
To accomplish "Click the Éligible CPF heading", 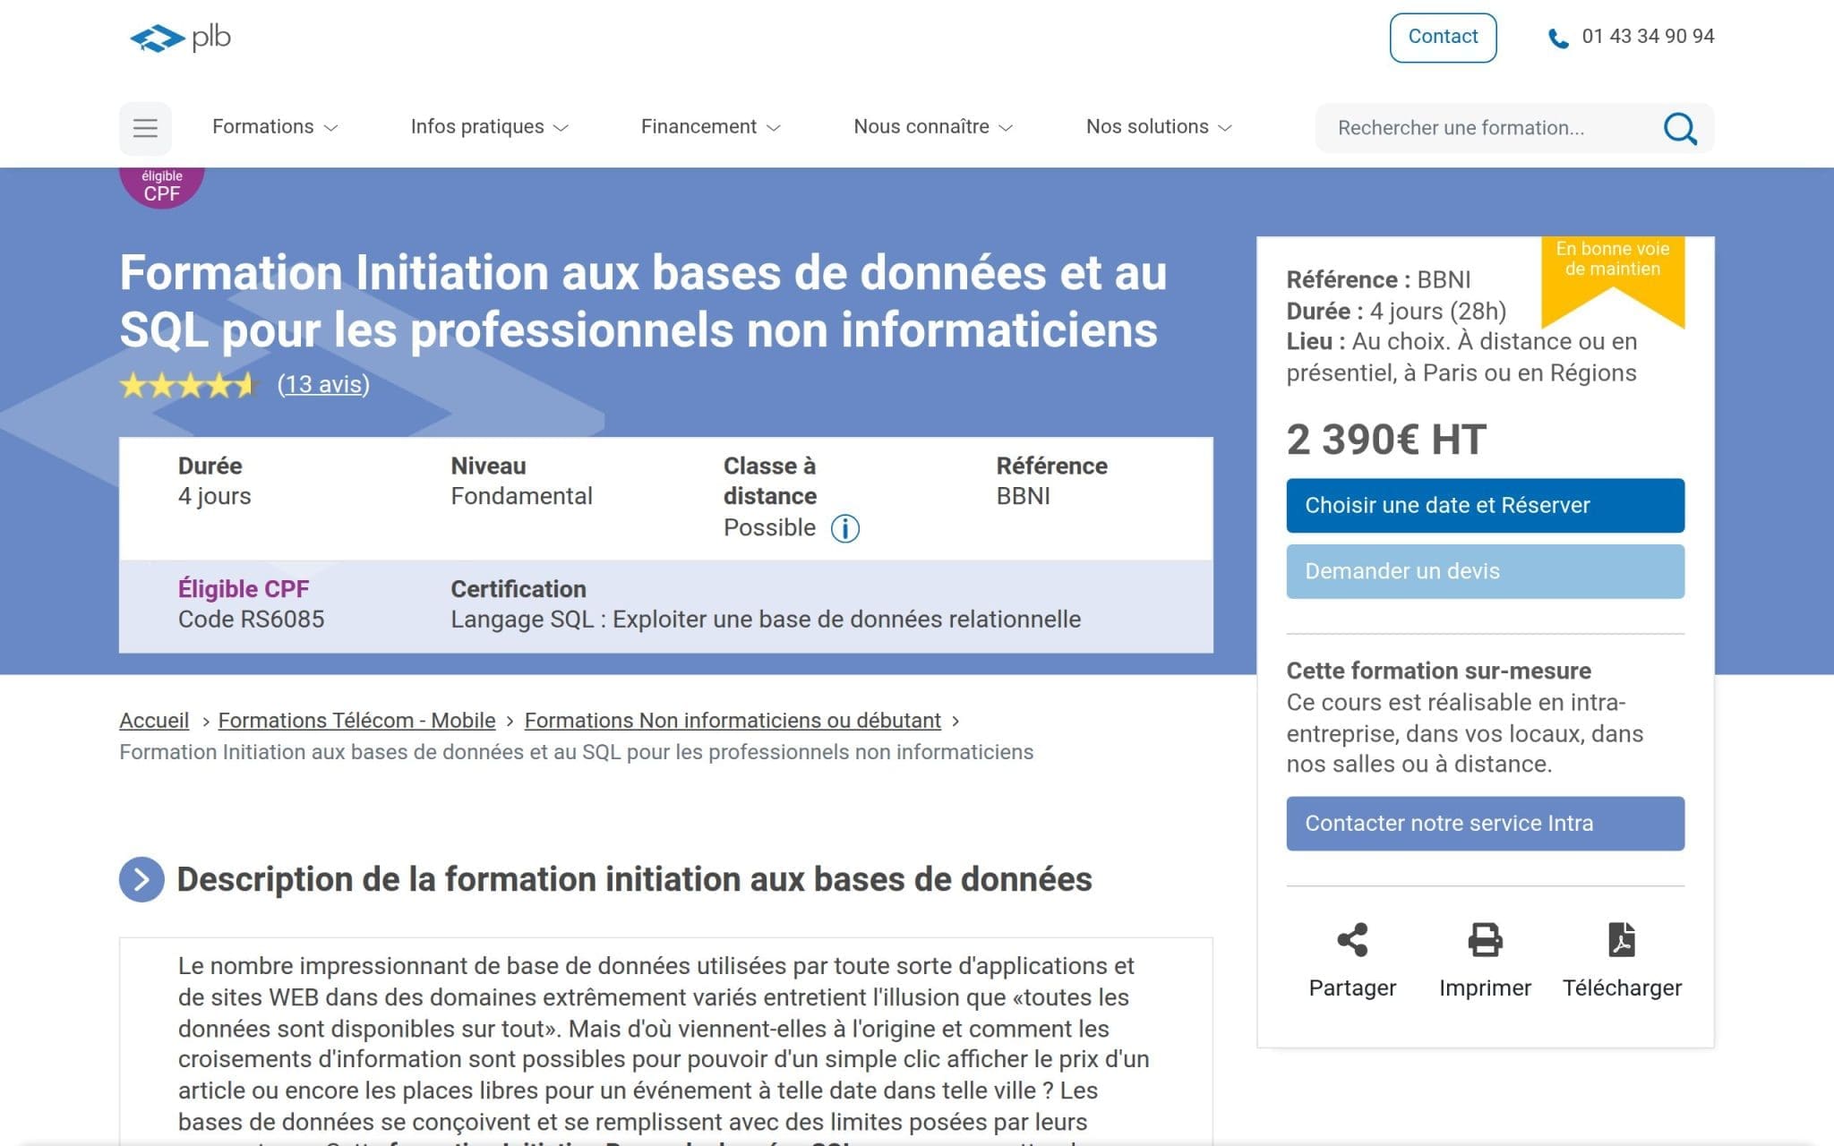I will (244, 589).
